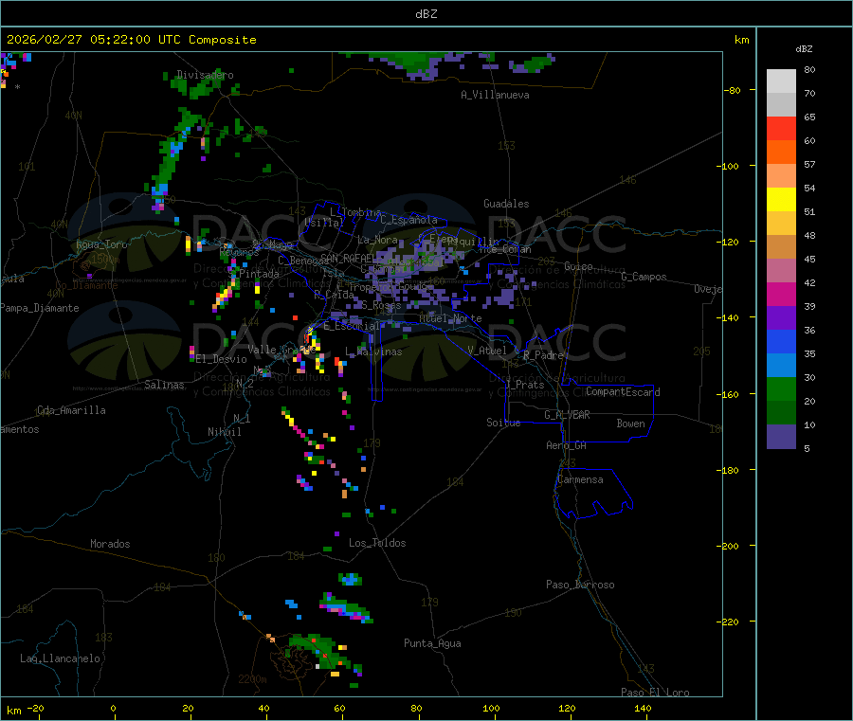Click the yellow 54 dBZ legend swatch
The width and height of the screenshot is (853, 721).
point(781,200)
